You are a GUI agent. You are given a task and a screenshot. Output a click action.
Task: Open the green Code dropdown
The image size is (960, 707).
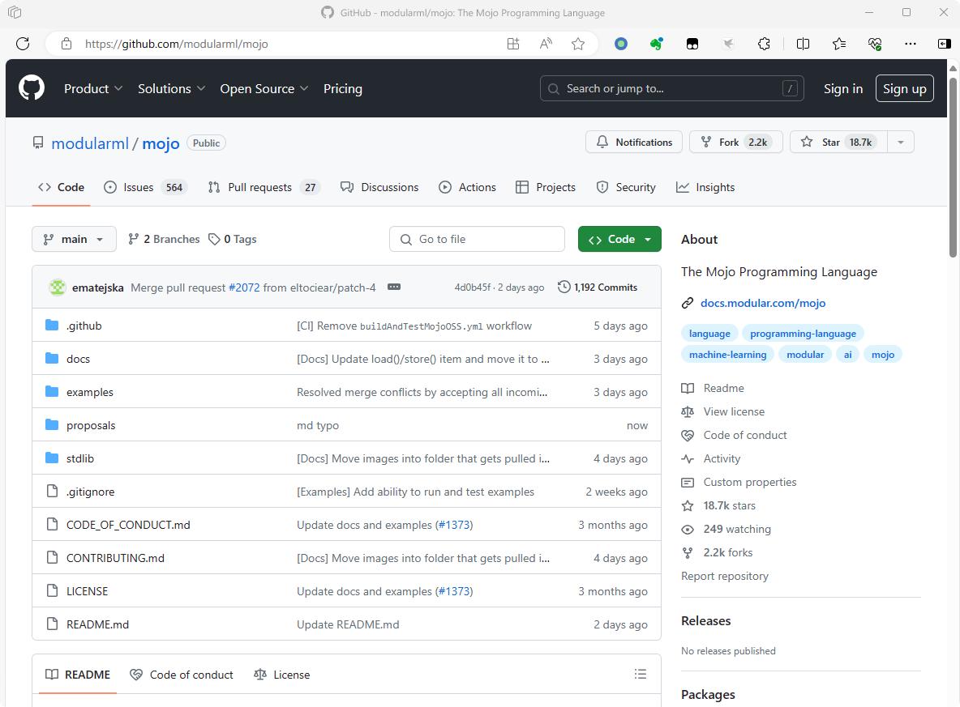pyautogui.click(x=619, y=239)
